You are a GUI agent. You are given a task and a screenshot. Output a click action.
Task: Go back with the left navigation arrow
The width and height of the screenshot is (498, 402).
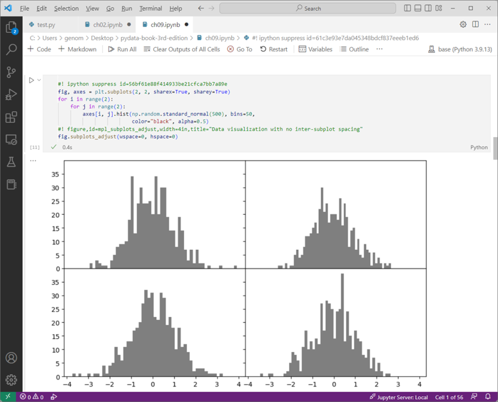coord(201,8)
